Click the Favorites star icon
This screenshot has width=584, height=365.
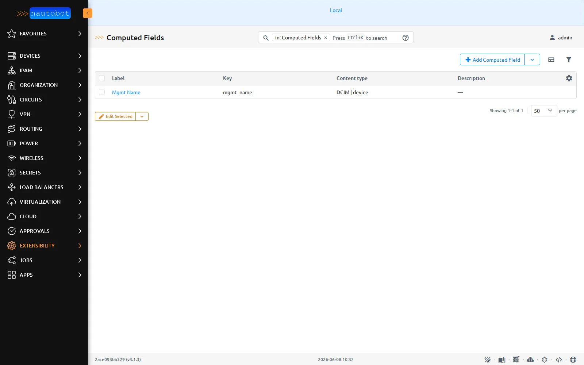12,34
